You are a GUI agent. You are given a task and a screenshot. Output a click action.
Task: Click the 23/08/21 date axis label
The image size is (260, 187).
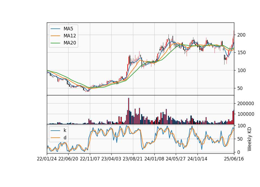point(133,159)
